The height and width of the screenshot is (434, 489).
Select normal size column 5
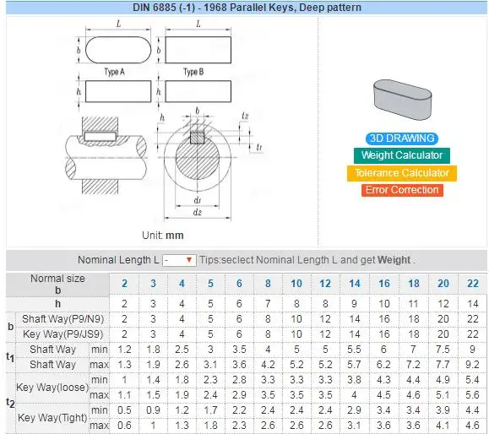210,284
